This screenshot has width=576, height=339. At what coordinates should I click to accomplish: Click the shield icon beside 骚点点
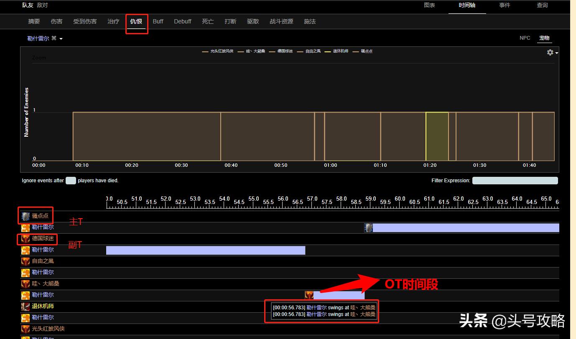tap(25, 216)
